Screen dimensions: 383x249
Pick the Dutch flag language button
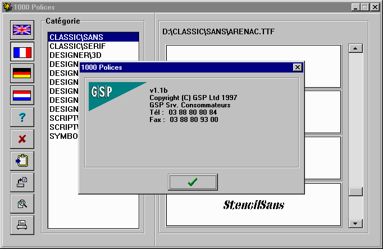(22, 95)
